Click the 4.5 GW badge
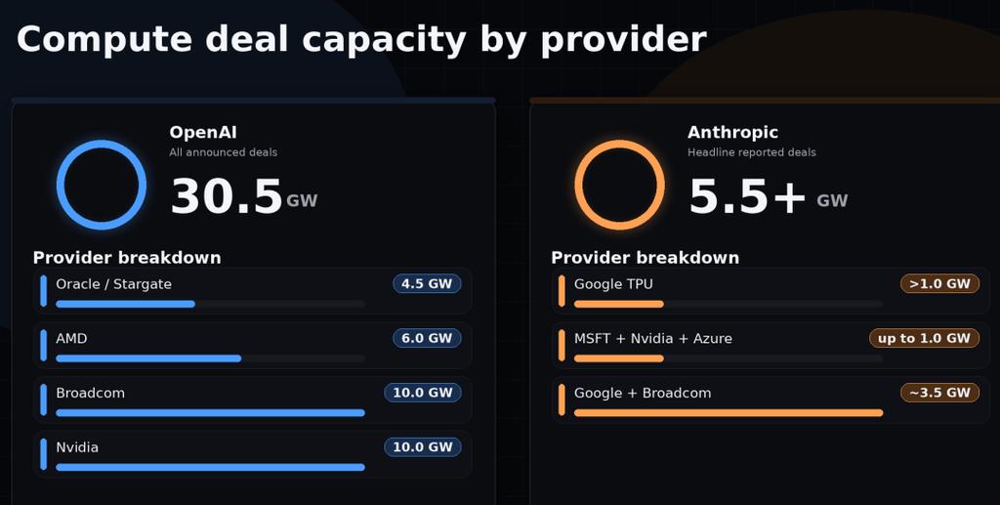The image size is (1000, 505). coord(427,284)
